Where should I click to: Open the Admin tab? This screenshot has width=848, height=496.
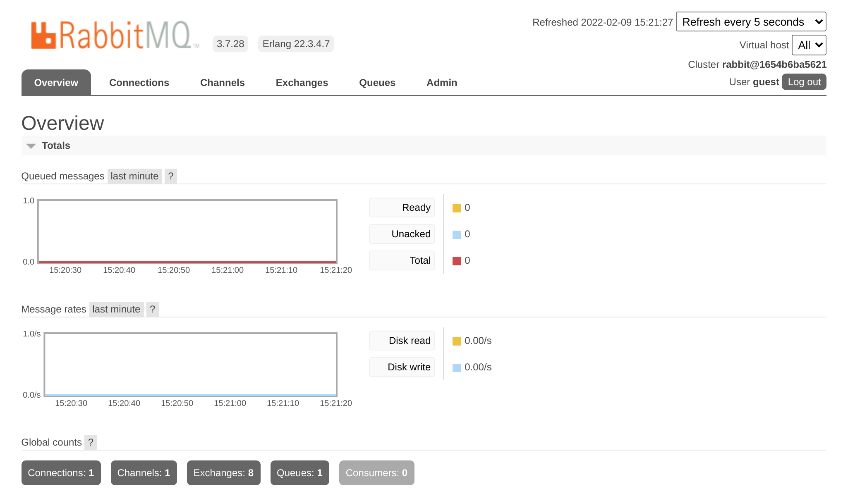(441, 83)
